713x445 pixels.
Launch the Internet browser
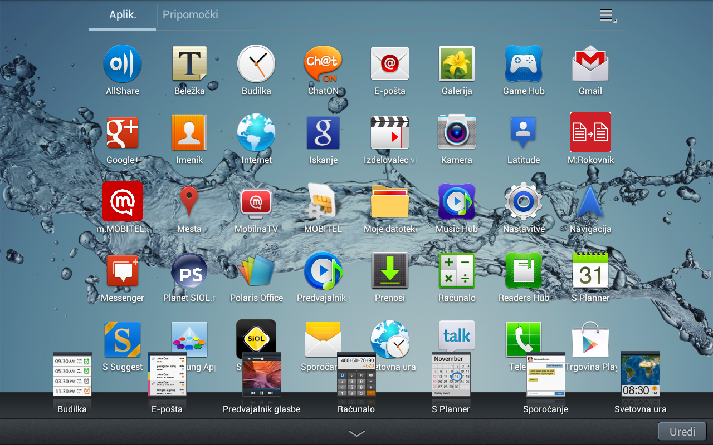(256, 133)
